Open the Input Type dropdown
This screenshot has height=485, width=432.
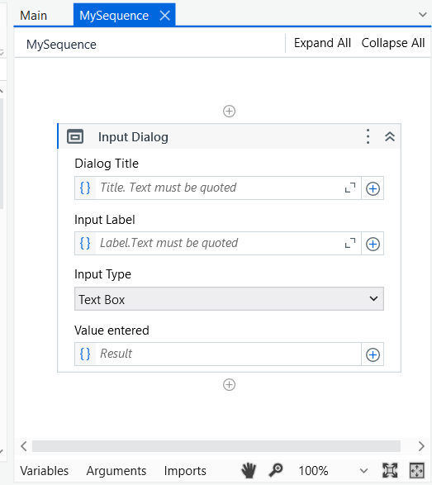(x=229, y=299)
